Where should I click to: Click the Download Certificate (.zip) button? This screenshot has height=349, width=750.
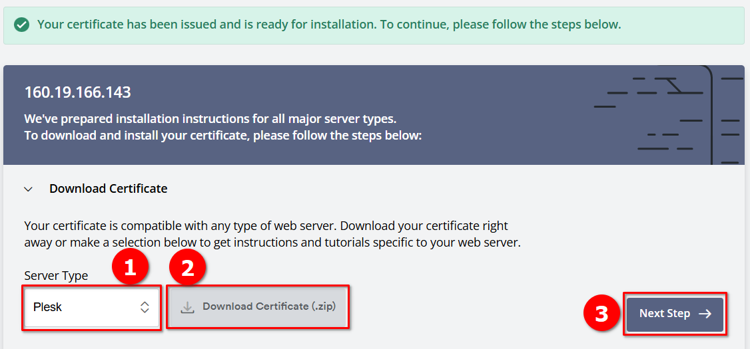(258, 307)
